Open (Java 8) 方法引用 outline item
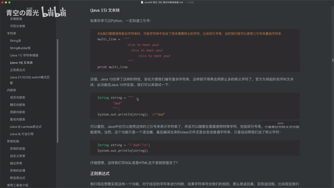 [x=22, y=134]
